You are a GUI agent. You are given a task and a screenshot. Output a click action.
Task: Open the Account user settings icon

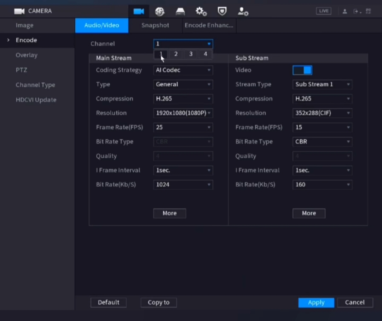point(243,11)
